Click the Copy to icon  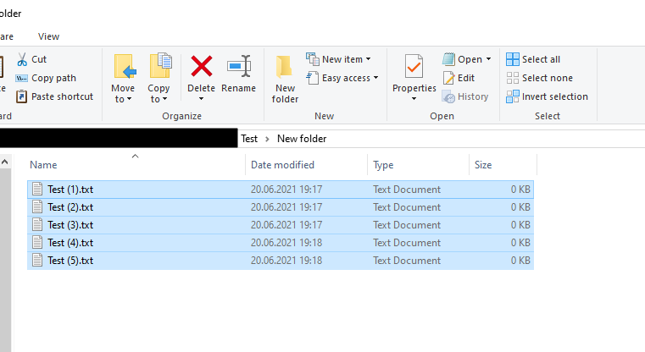coord(158,67)
